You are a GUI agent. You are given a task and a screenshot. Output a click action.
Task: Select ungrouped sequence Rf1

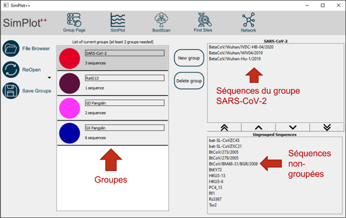(x=212, y=193)
